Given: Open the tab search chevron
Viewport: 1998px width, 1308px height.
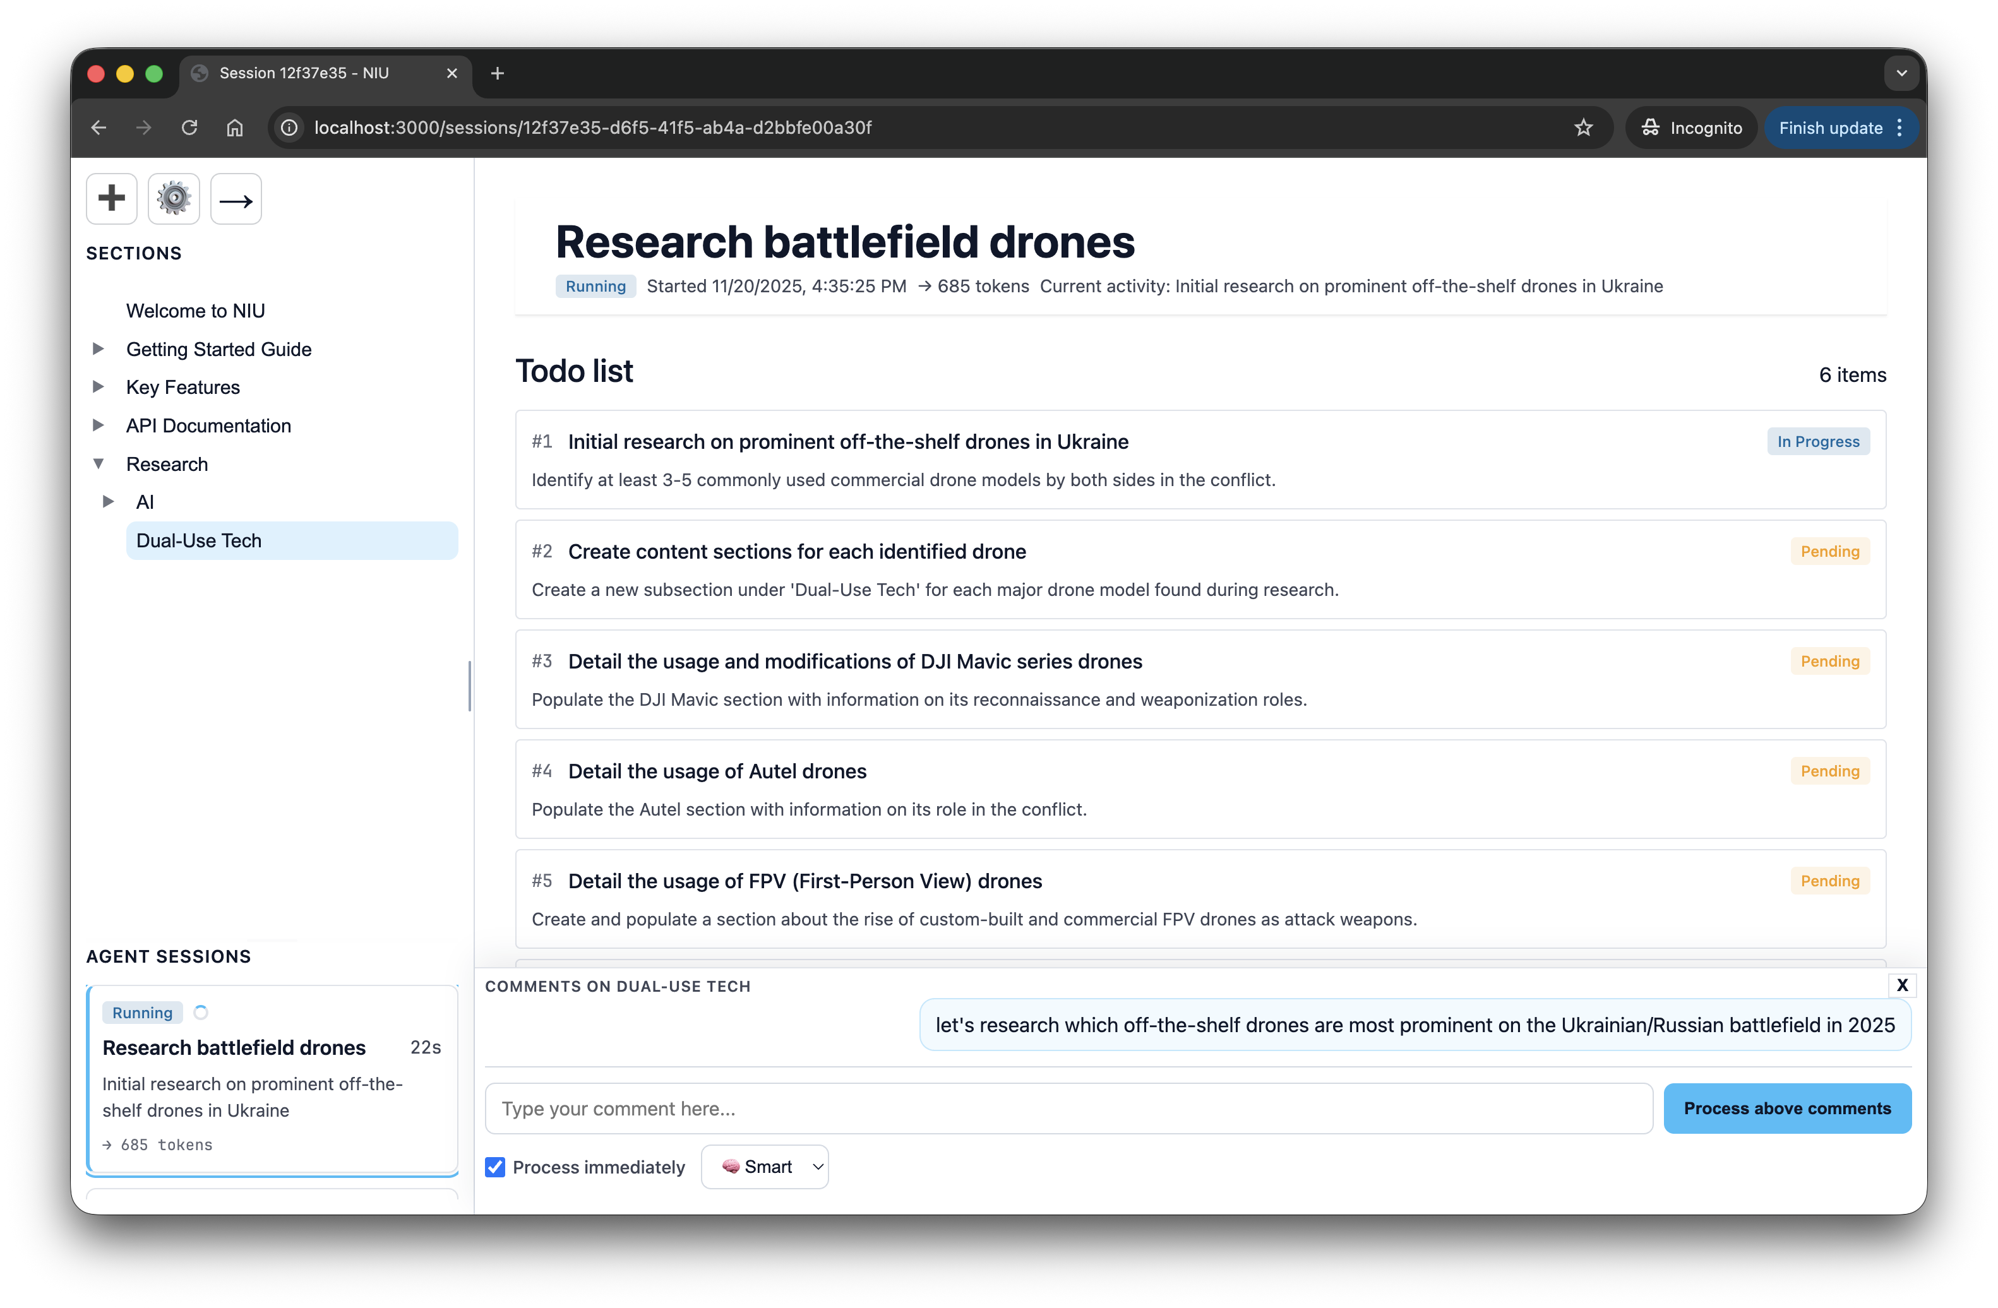Looking at the screenshot, I should click(x=1902, y=73).
